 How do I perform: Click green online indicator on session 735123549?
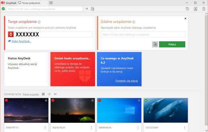146,100
